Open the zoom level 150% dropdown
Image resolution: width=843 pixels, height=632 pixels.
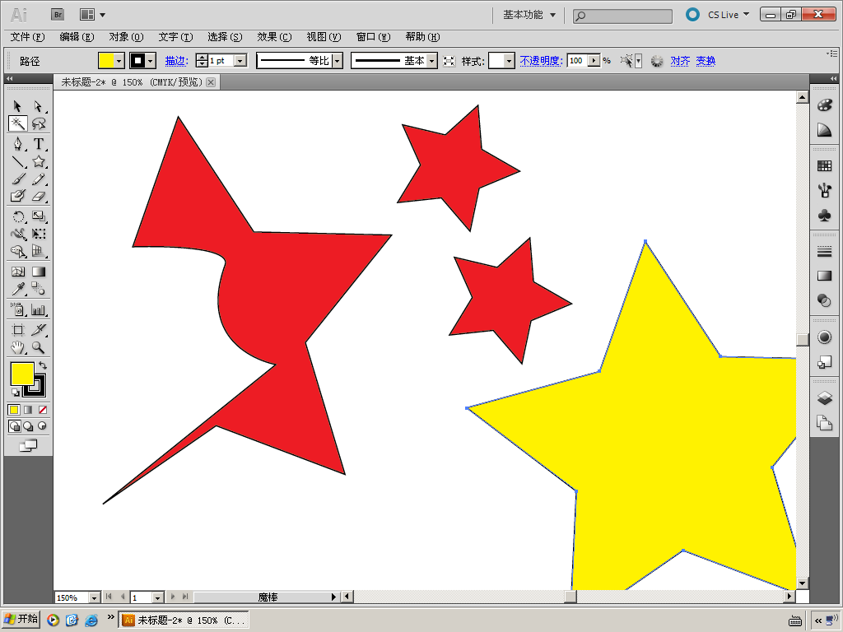pos(94,597)
